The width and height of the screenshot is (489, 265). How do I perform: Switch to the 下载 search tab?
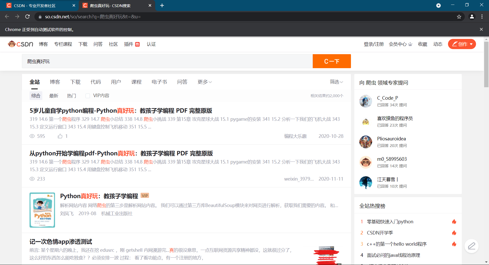click(x=75, y=82)
